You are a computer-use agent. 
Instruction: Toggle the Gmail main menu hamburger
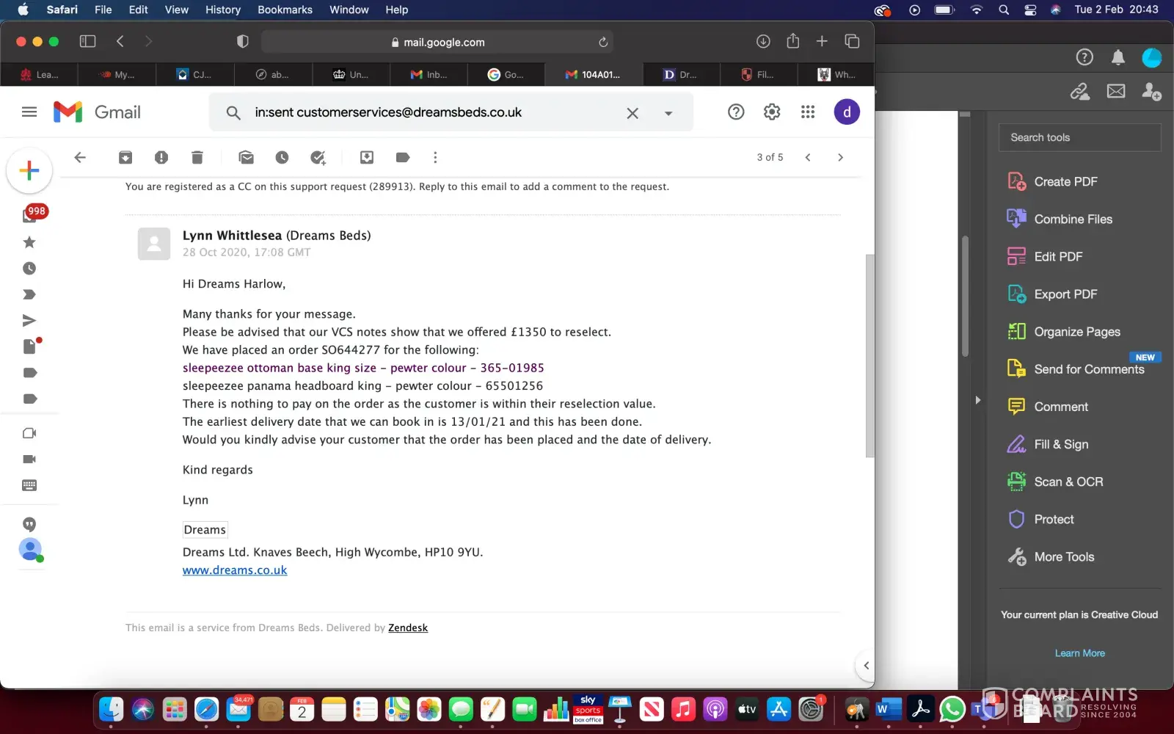tap(29, 112)
